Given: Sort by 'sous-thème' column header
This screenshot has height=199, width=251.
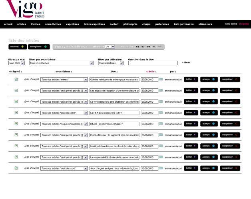Looking at the screenshot, I should [x=64, y=72].
